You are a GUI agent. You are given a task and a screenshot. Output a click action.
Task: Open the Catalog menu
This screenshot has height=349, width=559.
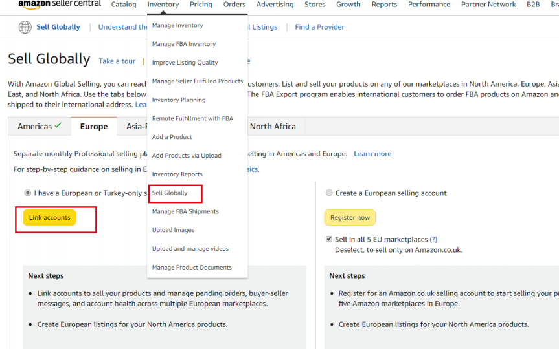[124, 5]
